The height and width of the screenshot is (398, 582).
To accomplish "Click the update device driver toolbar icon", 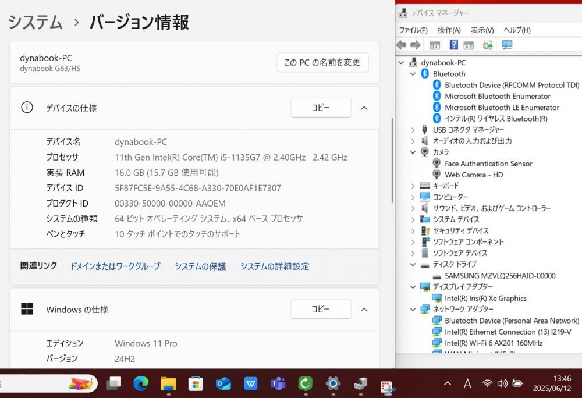I will pos(488,45).
